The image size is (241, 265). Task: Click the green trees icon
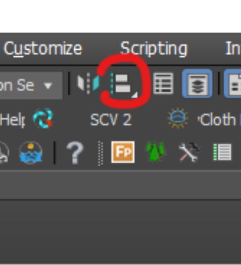point(156,152)
